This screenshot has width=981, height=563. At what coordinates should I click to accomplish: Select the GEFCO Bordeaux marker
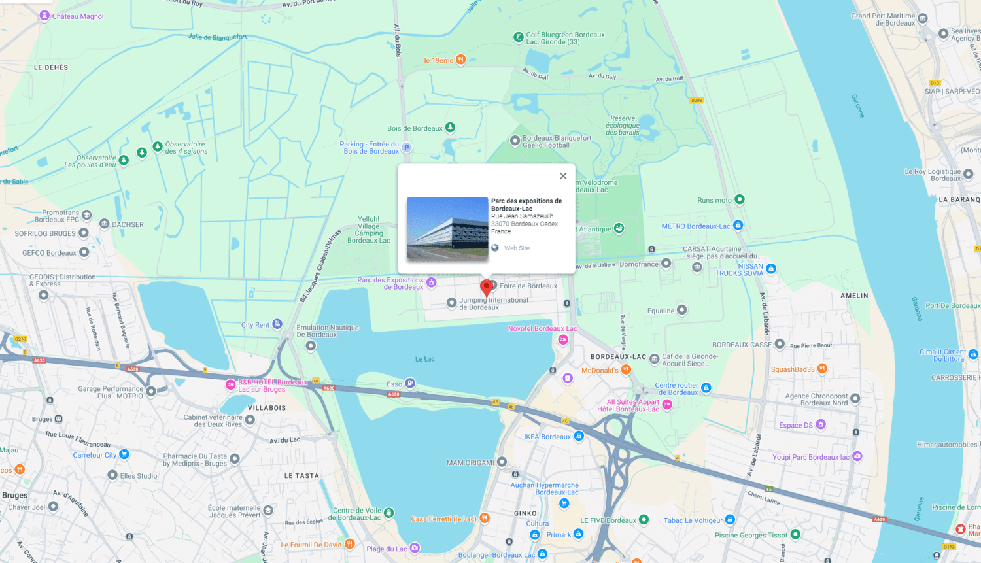point(84,252)
